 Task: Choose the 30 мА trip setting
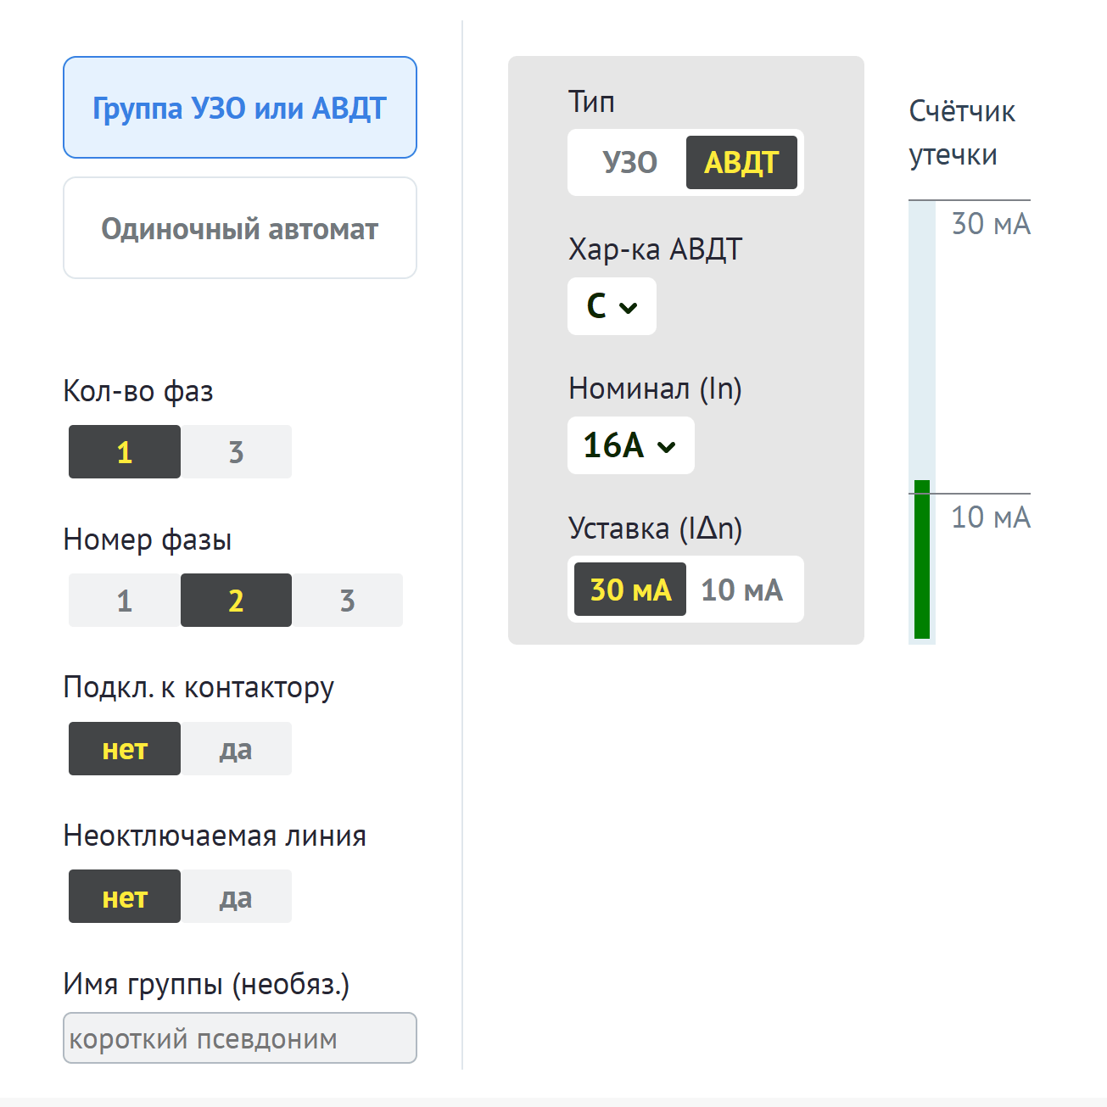pyautogui.click(x=630, y=589)
